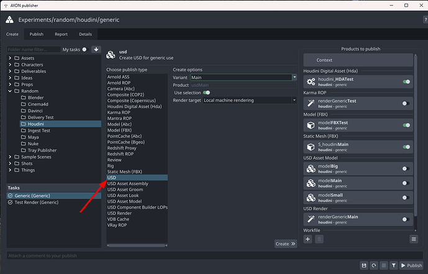This screenshot has height=274, width=428.
Task: Click the products list vertical scrollbar
Action: click(x=416, y=135)
